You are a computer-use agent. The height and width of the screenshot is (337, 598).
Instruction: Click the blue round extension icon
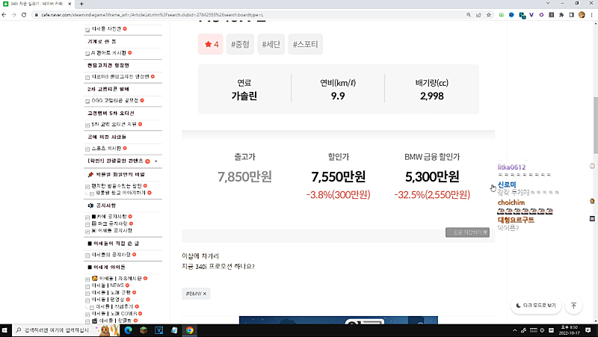(511, 15)
